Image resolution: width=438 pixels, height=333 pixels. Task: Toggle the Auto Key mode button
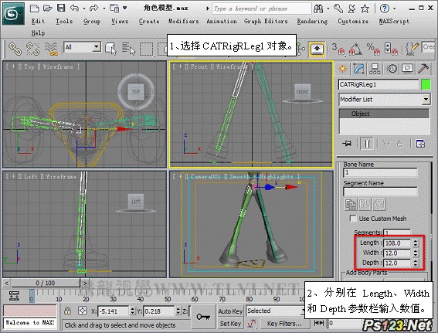click(230, 311)
